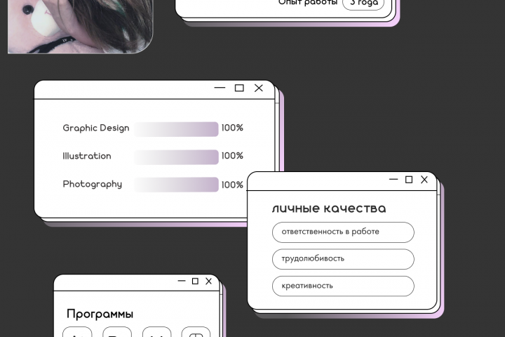Select the трудолюбивость pill

point(343,259)
